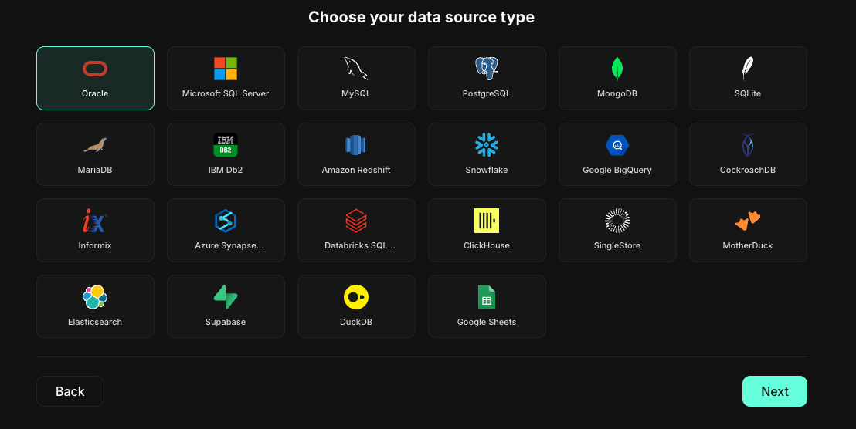Pick the Elasticsearch colorful icon
The width and height of the screenshot is (856, 429).
tap(95, 297)
